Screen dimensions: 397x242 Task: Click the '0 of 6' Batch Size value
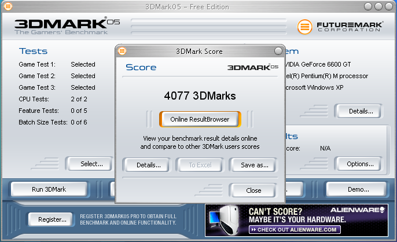pos(79,122)
